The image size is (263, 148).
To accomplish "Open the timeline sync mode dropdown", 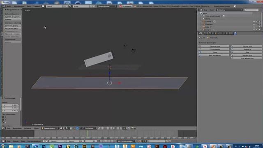I will point(126,141).
